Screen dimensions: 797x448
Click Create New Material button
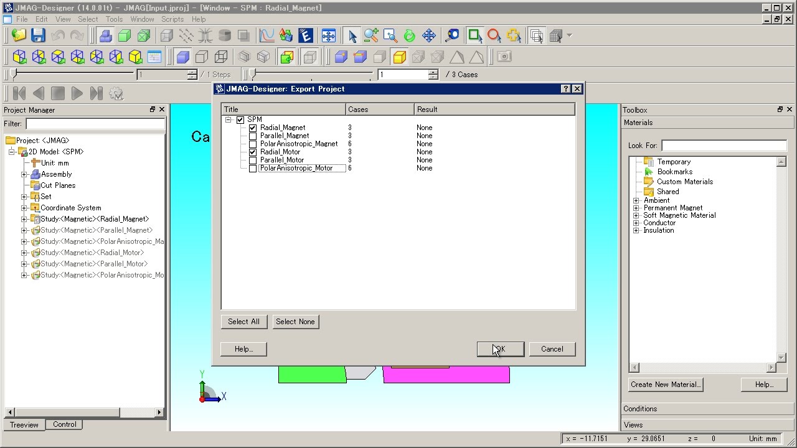coord(666,385)
